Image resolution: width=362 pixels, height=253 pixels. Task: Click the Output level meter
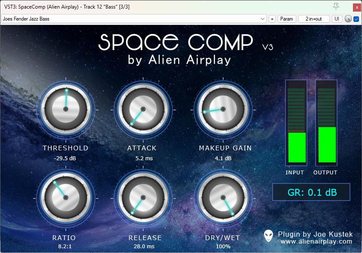[326, 125]
